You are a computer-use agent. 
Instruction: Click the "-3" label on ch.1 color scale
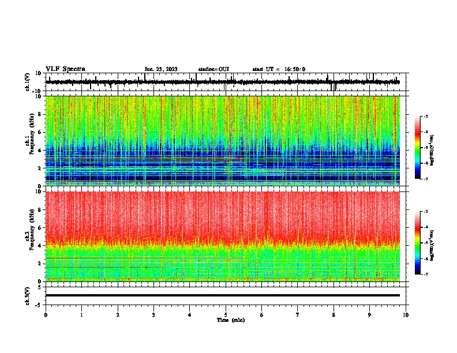click(x=425, y=117)
